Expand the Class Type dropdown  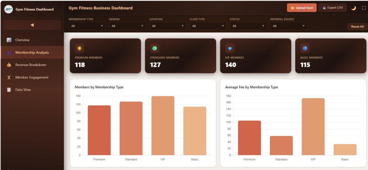[x=208, y=26]
